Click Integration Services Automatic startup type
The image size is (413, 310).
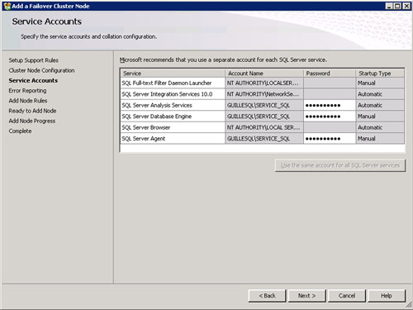pyautogui.click(x=380, y=94)
